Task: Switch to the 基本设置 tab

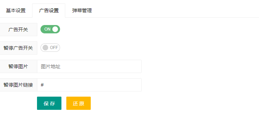Action: coord(16,10)
